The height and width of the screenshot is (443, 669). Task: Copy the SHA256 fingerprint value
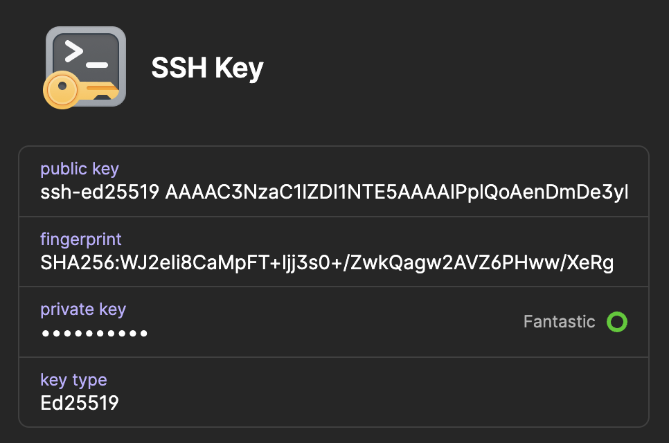(x=327, y=263)
